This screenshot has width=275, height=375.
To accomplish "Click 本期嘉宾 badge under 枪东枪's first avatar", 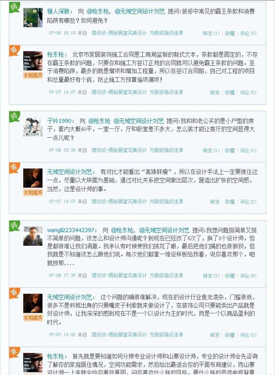I will click(33, 76).
